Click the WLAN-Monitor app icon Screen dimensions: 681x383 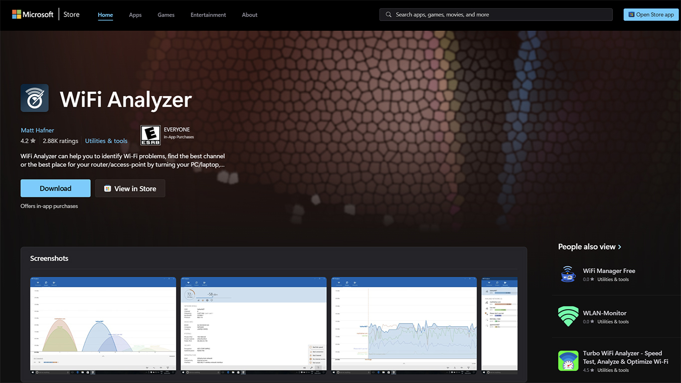568,317
